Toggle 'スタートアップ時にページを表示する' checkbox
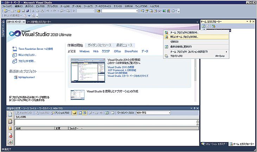Image resolution: width=257 pixels, height=152 pixels. [11, 100]
